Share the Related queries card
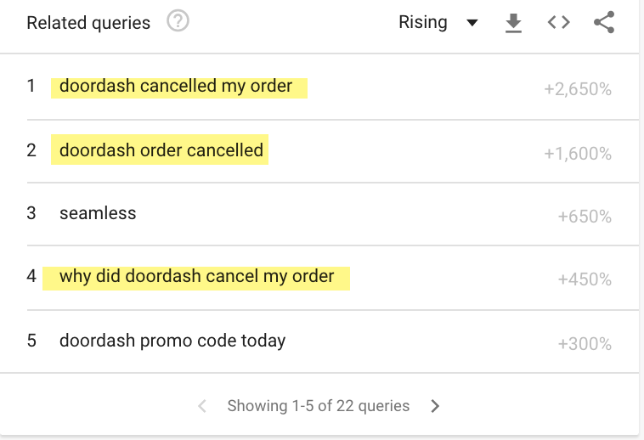Image resolution: width=644 pixels, height=440 pixels. (604, 22)
